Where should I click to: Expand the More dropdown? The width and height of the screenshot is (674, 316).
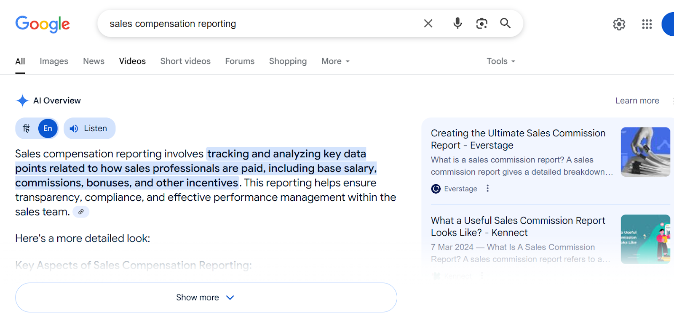336,61
